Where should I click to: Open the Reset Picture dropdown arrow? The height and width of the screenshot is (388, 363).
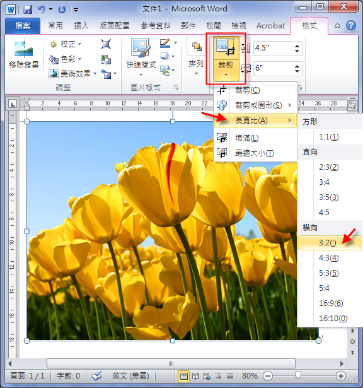tap(115, 73)
